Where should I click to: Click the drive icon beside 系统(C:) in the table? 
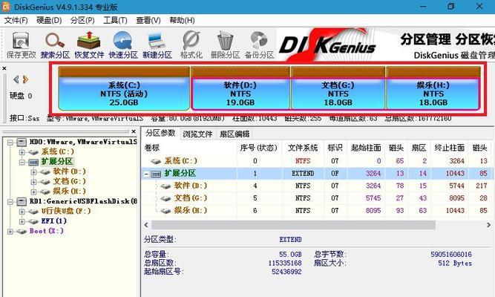click(157, 161)
